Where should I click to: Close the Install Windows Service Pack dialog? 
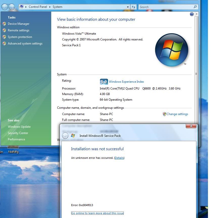pyautogui.click(x=191, y=126)
